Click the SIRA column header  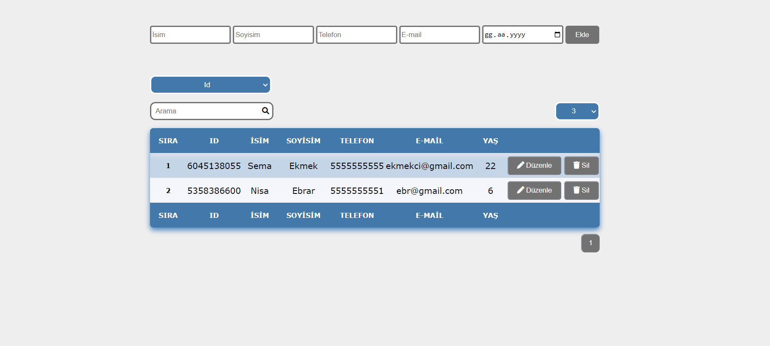coord(168,141)
